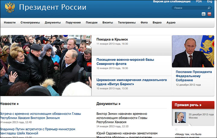
Task: Click the double-arrow quote navigation icon
Action: click(176, 129)
